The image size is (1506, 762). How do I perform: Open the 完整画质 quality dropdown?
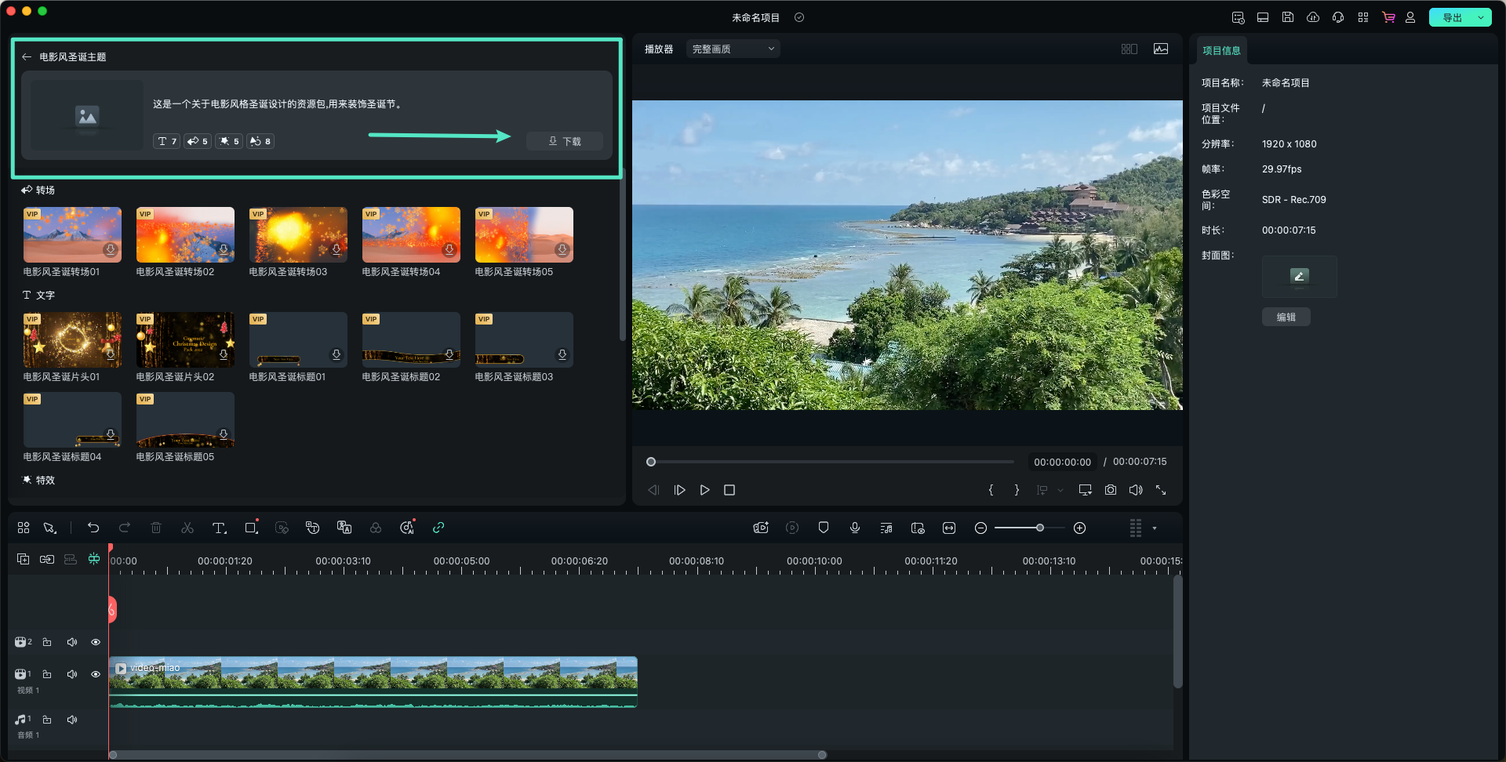733,49
